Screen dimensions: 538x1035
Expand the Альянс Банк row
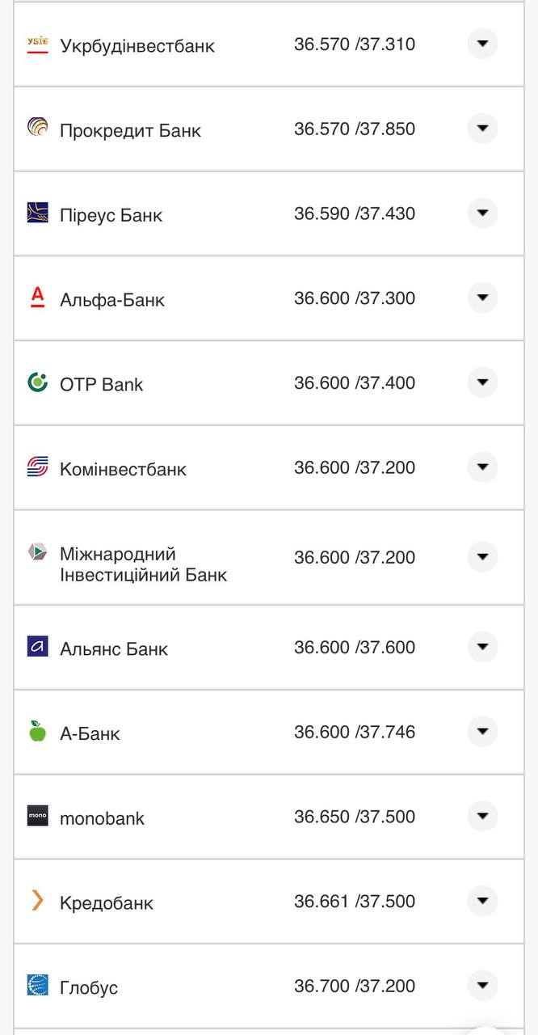coord(482,647)
